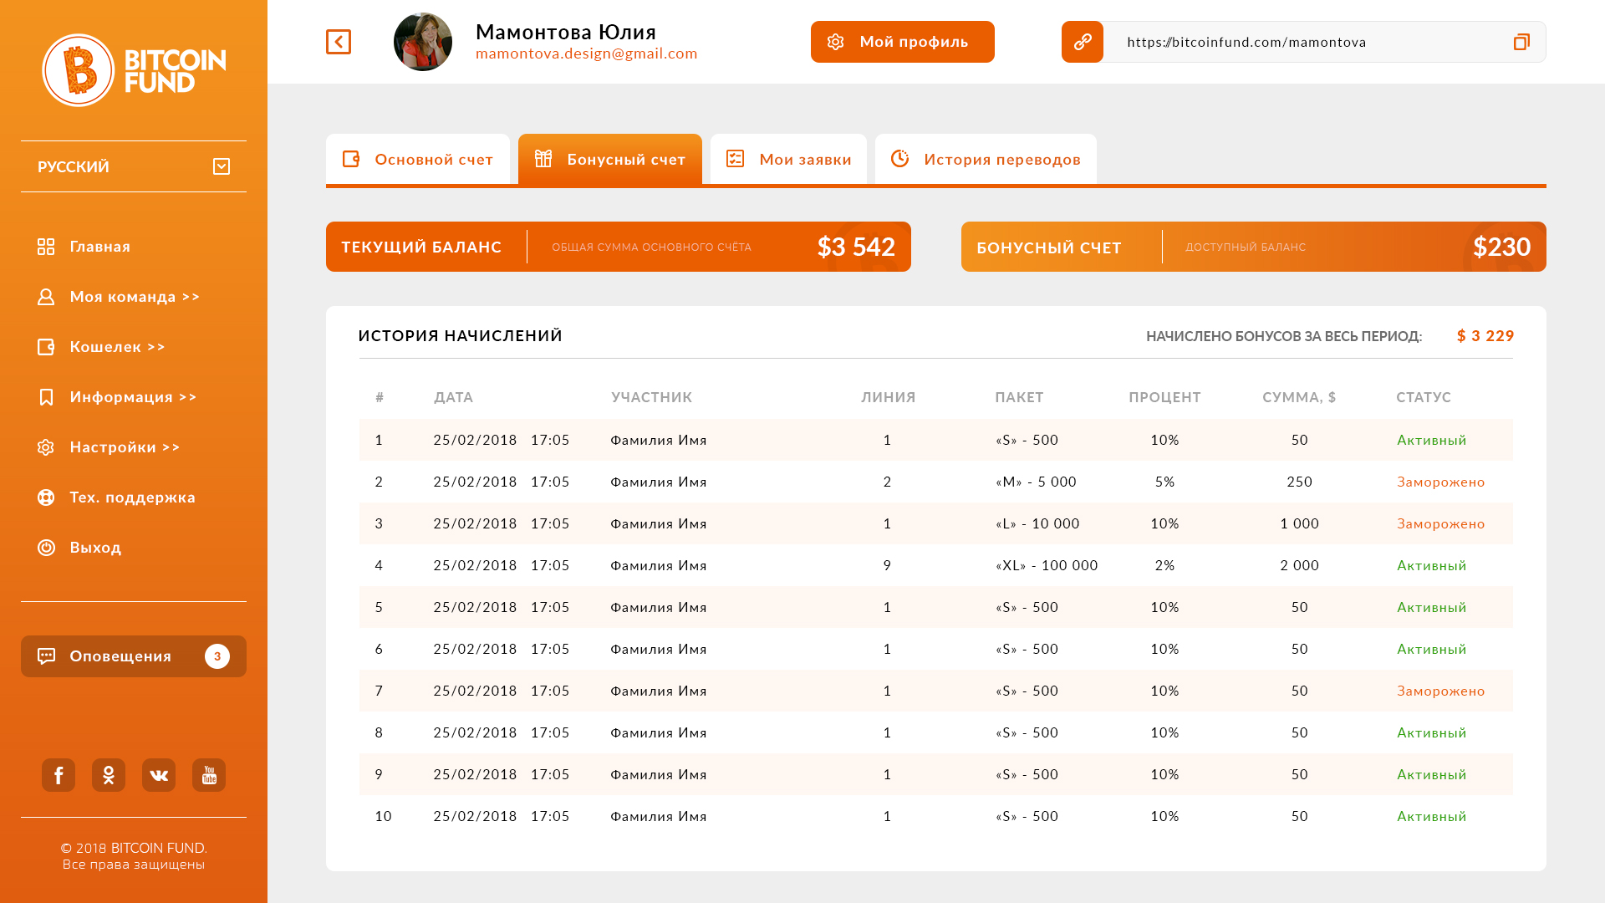Click Активный status in row 1
Screen dimensions: 1605x903
pos(1432,440)
